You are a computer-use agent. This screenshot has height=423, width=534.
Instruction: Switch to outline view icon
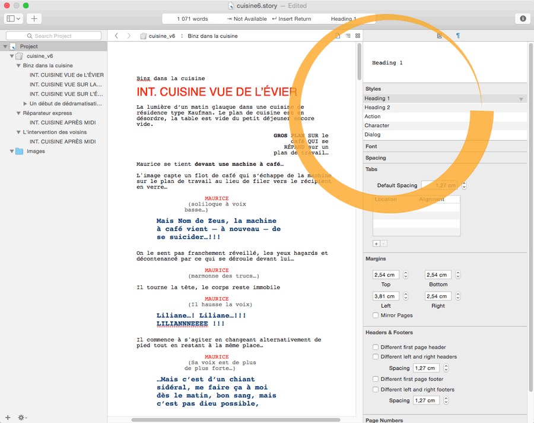coord(348,36)
